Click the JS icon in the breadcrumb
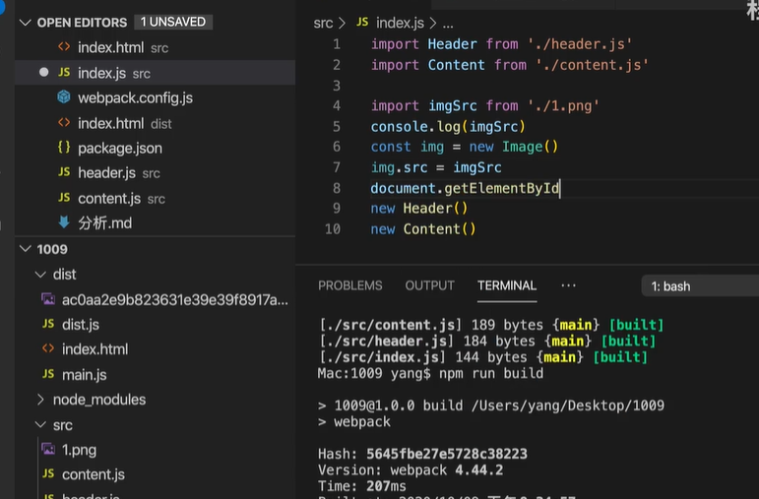Screen dimensions: 759x499 pos(362,22)
